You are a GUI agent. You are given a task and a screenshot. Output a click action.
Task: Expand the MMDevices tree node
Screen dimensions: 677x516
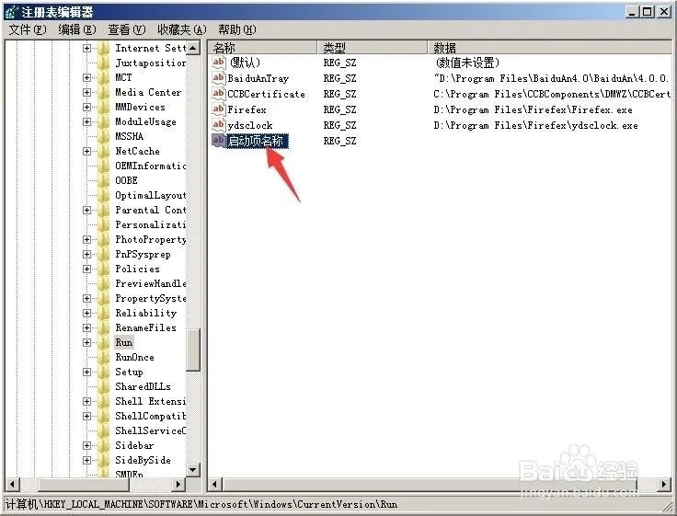(86, 107)
